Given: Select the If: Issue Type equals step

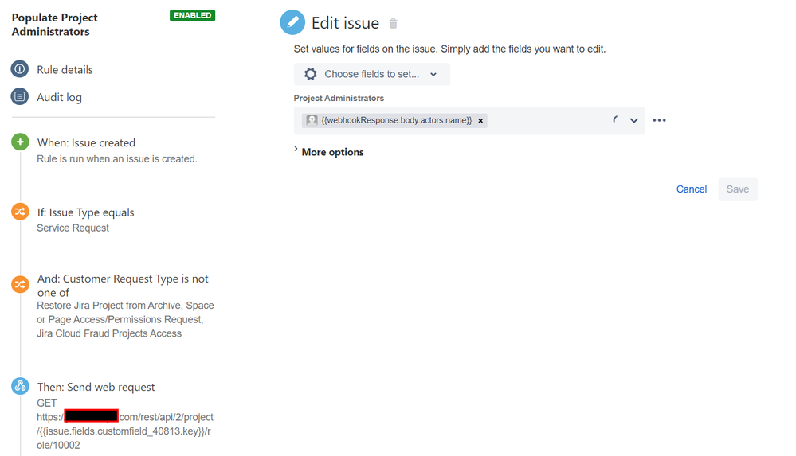Looking at the screenshot, I should (85, 212).
